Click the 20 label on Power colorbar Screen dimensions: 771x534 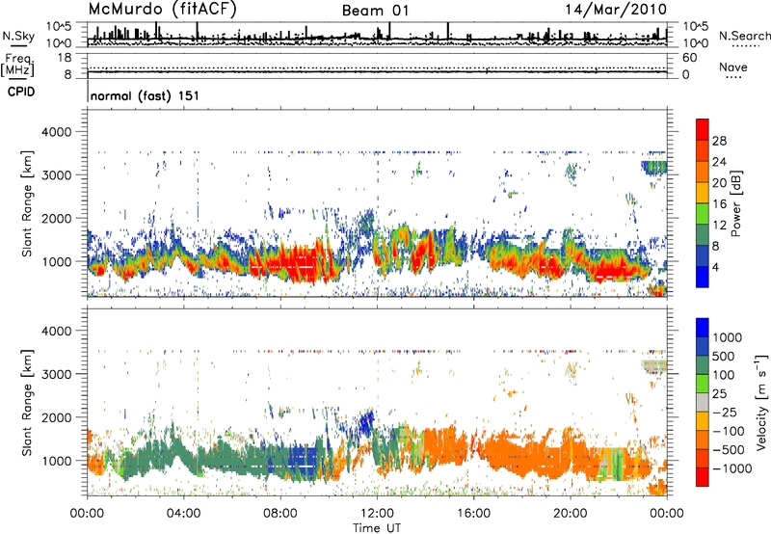(x=719, y=183)
